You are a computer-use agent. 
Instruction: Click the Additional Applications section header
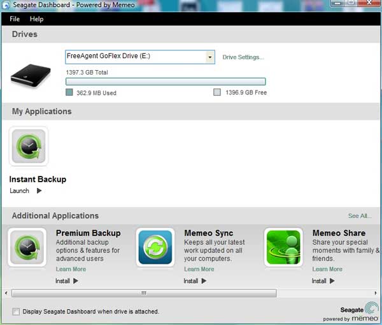click(55, 216)
